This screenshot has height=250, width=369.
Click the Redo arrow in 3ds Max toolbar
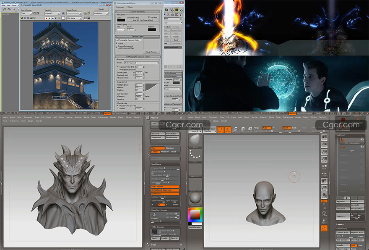9,10
